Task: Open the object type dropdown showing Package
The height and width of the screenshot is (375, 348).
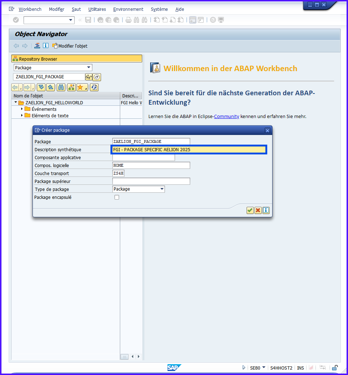Action: 89,67
